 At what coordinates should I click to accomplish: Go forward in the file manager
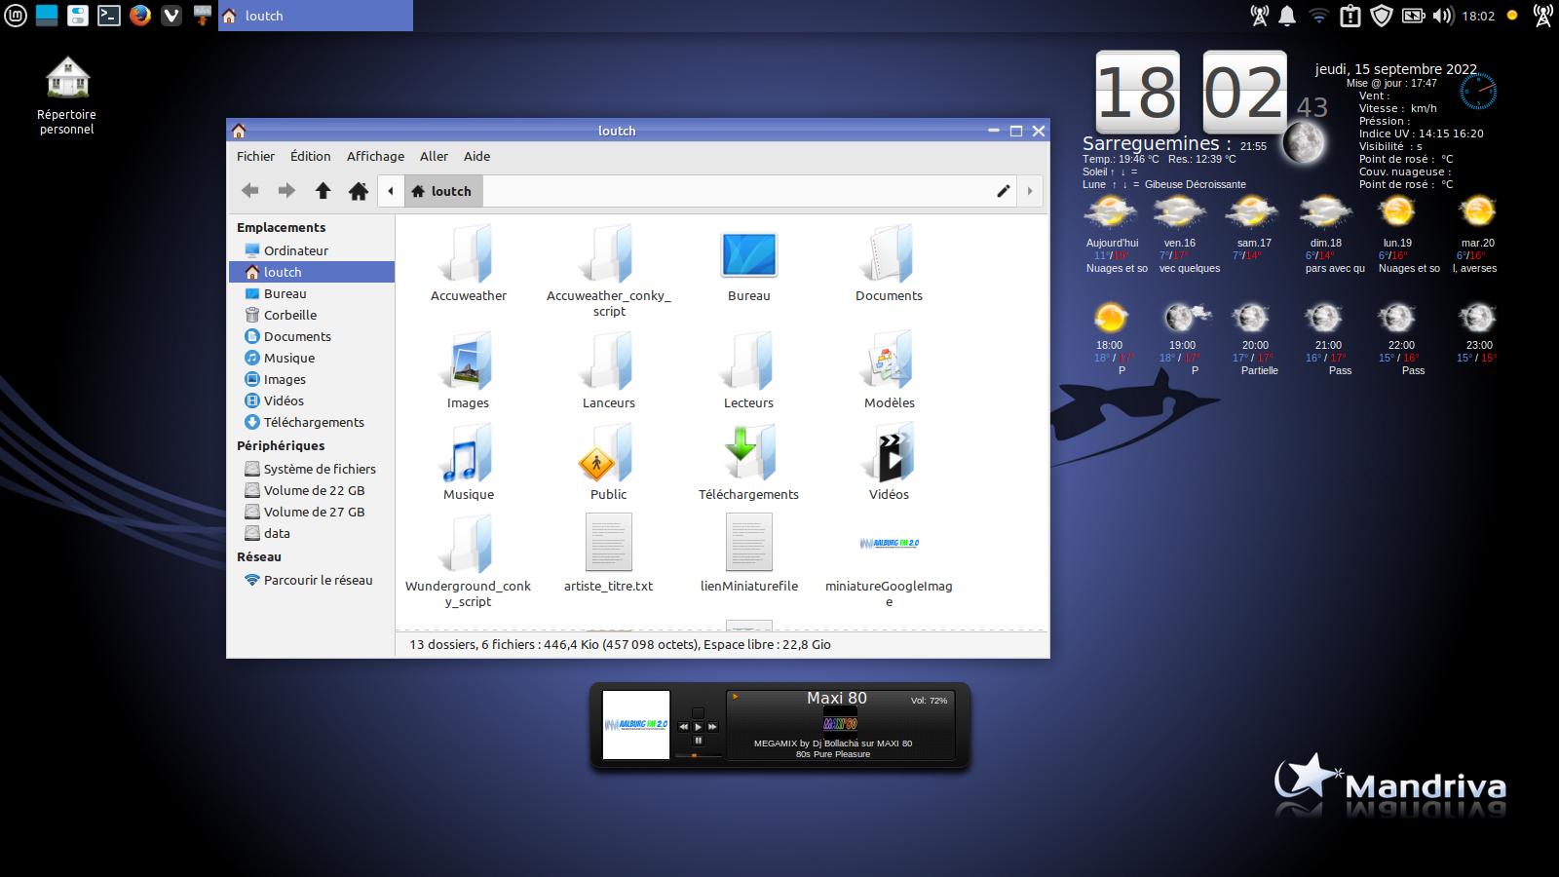(x=286, y=191)
